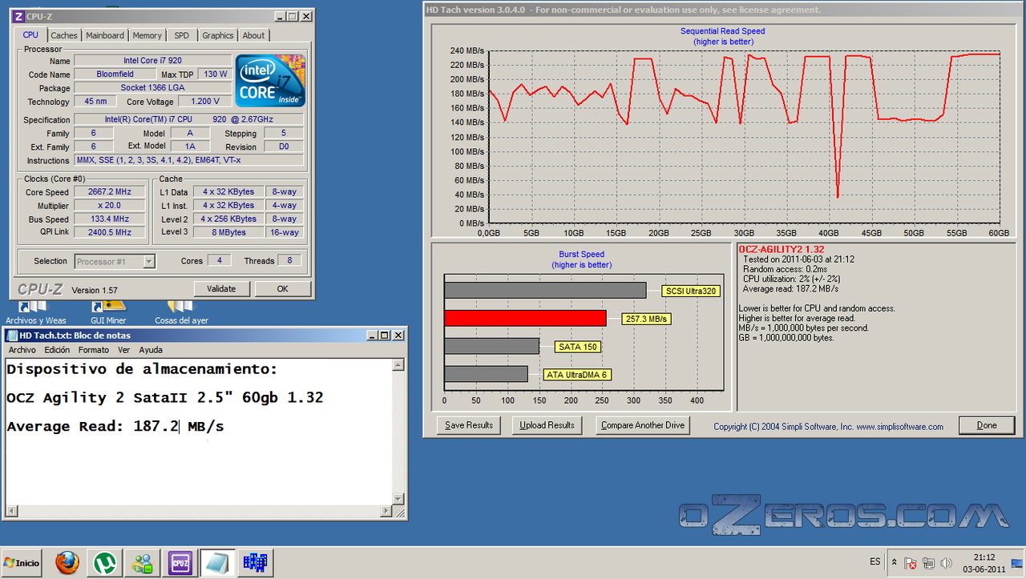Click the volume tray icon
Screen dimensions: 1026x579
(x=947, y=563)
